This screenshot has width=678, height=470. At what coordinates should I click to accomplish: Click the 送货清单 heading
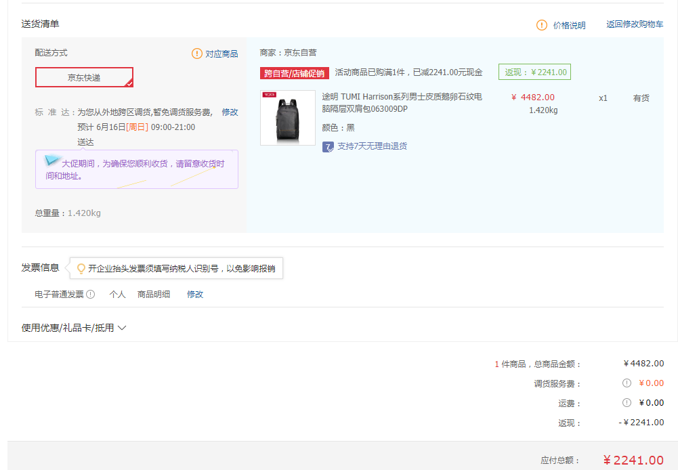40,24
